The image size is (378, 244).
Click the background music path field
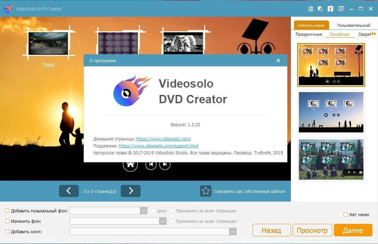point(104,211)
